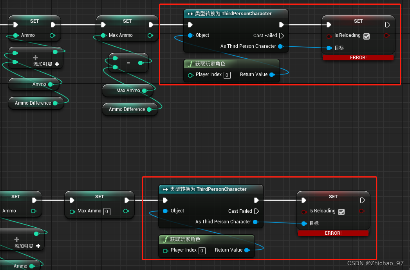The height and width of the screenshot is (270, 410).
Task: Toggle Is Reloading checkbox on top SET node
Action: click(x=367, y=36)
